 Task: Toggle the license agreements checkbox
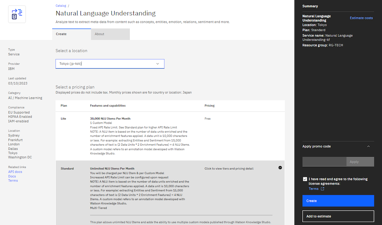click(304, 179)
